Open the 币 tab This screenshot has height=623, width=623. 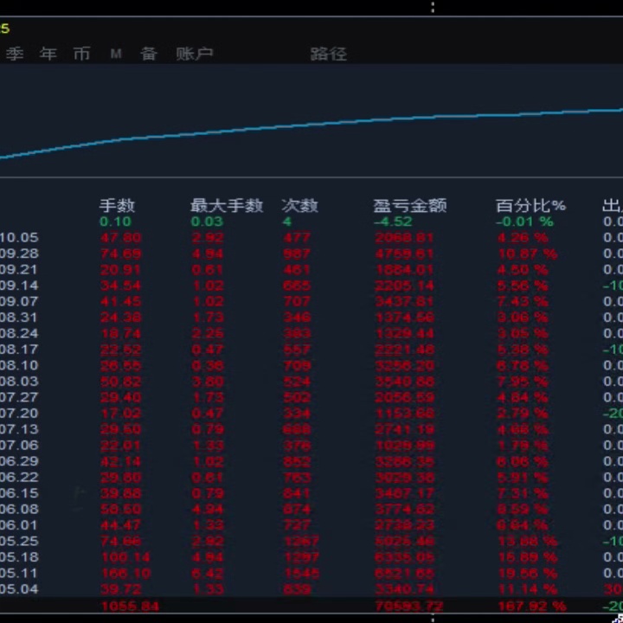81,54
